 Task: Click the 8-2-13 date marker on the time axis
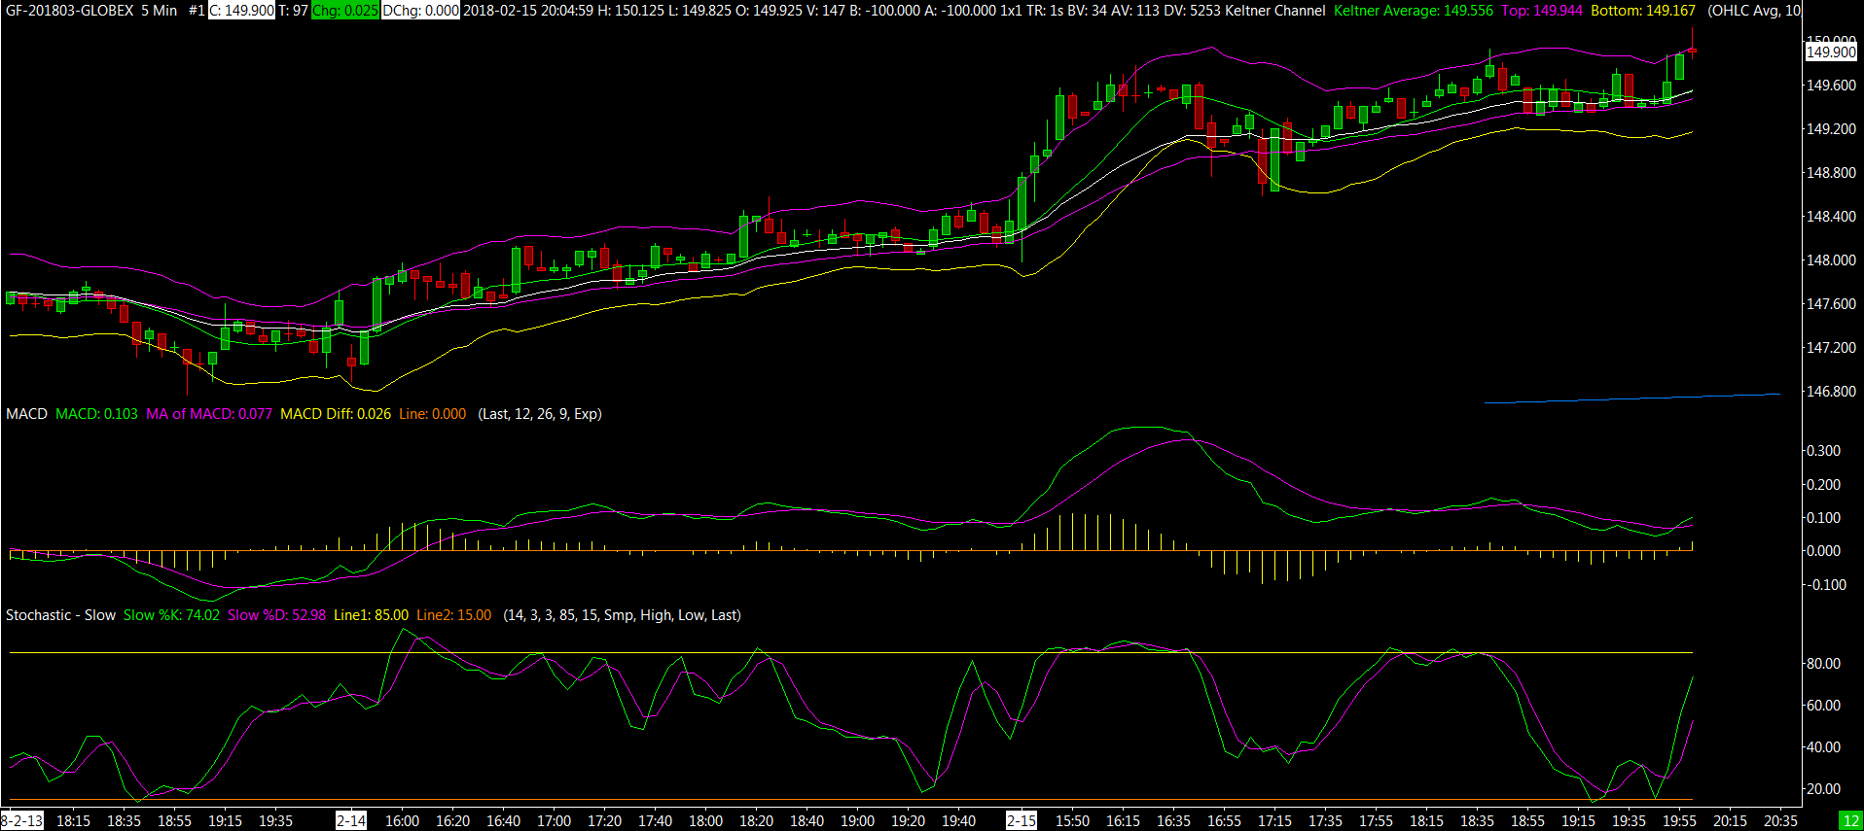pyautogui.click(x=21, y=821)
